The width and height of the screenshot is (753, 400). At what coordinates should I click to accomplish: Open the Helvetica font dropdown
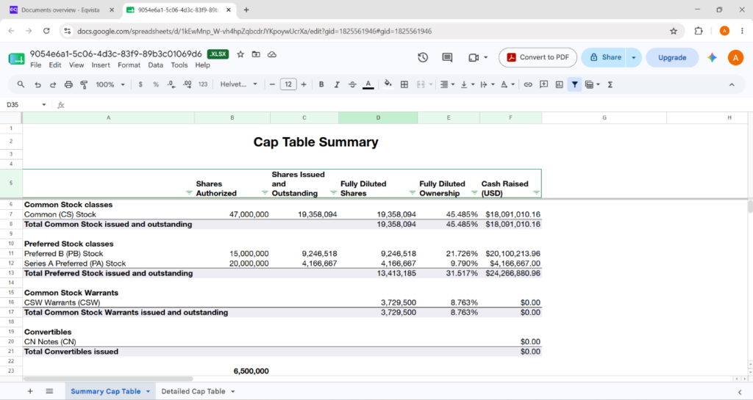tap(239, 84)
